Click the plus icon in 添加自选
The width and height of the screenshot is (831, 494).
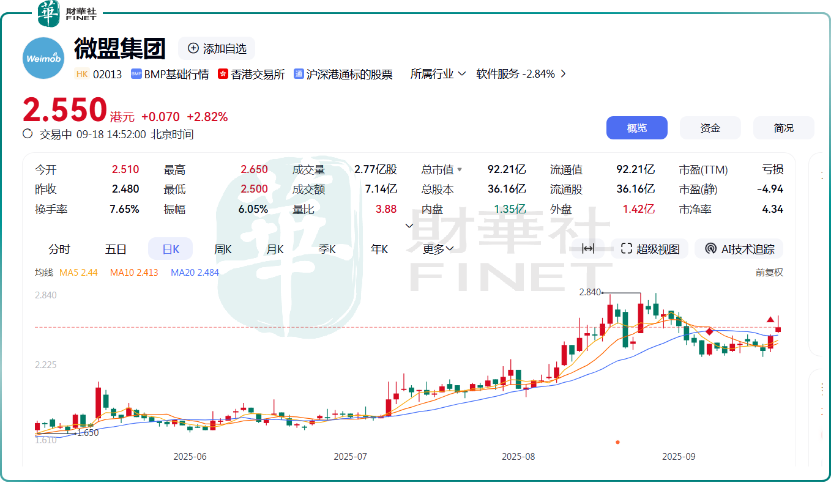point(193,48)
